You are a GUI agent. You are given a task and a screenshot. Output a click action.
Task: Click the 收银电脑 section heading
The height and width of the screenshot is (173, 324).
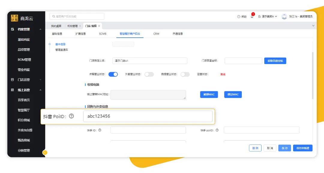click(93, 84)
